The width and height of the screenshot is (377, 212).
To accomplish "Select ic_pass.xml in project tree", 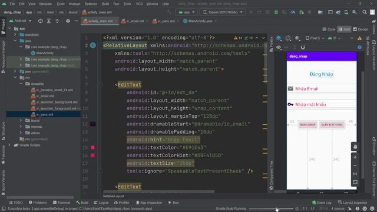I will coord(43,114).
